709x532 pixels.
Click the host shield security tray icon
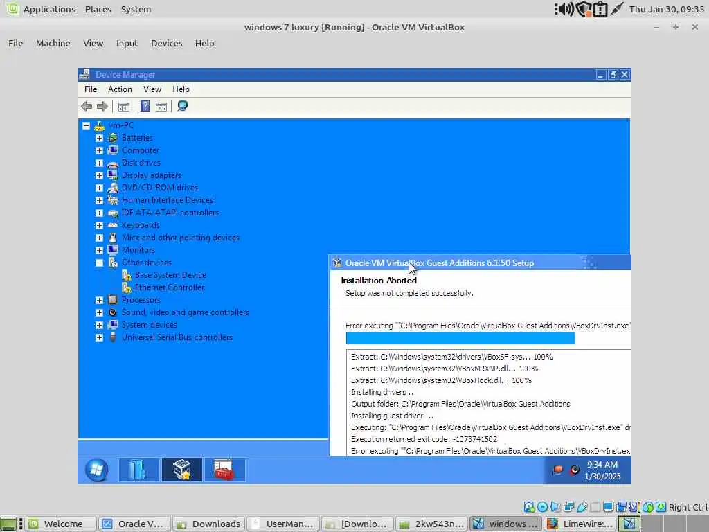click(584, 9)
